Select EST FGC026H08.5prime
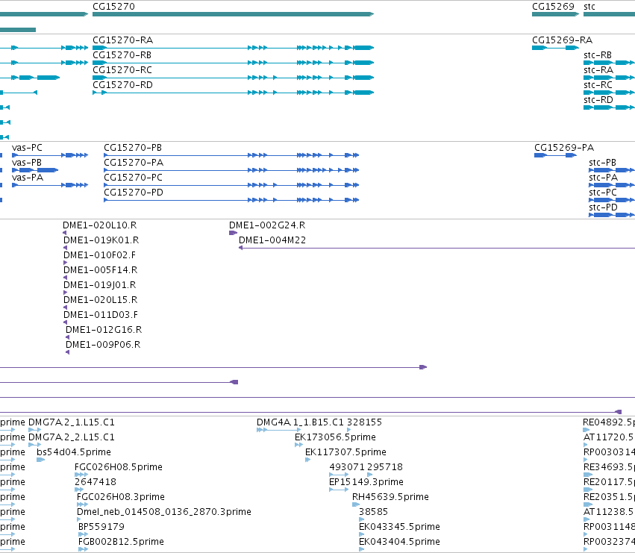 pos(81,475)
